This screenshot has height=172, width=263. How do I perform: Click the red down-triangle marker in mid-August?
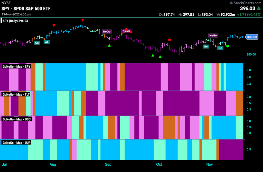(82, 20)
